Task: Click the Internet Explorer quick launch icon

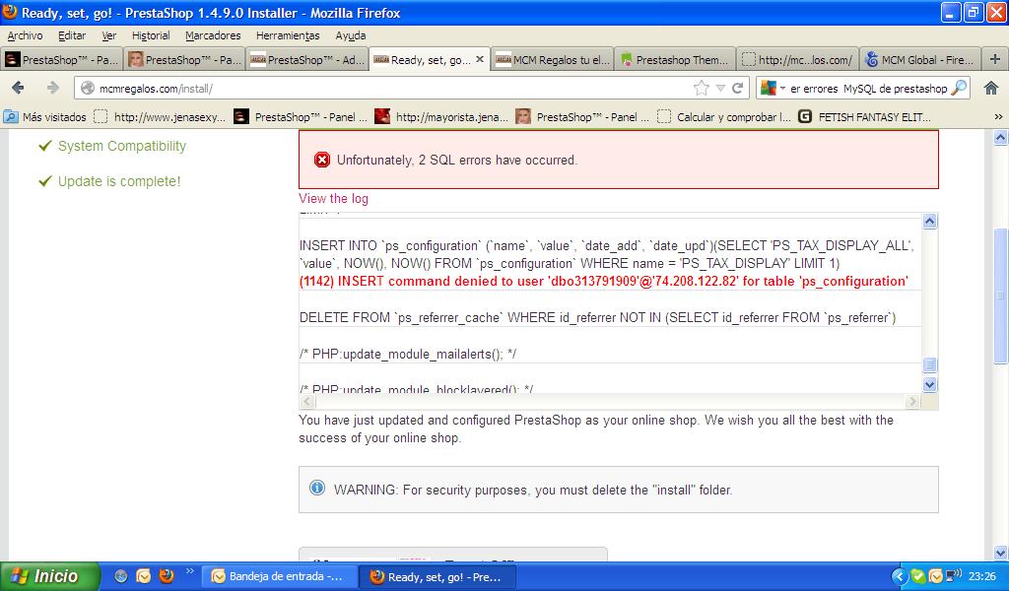Action: (121, 575)
